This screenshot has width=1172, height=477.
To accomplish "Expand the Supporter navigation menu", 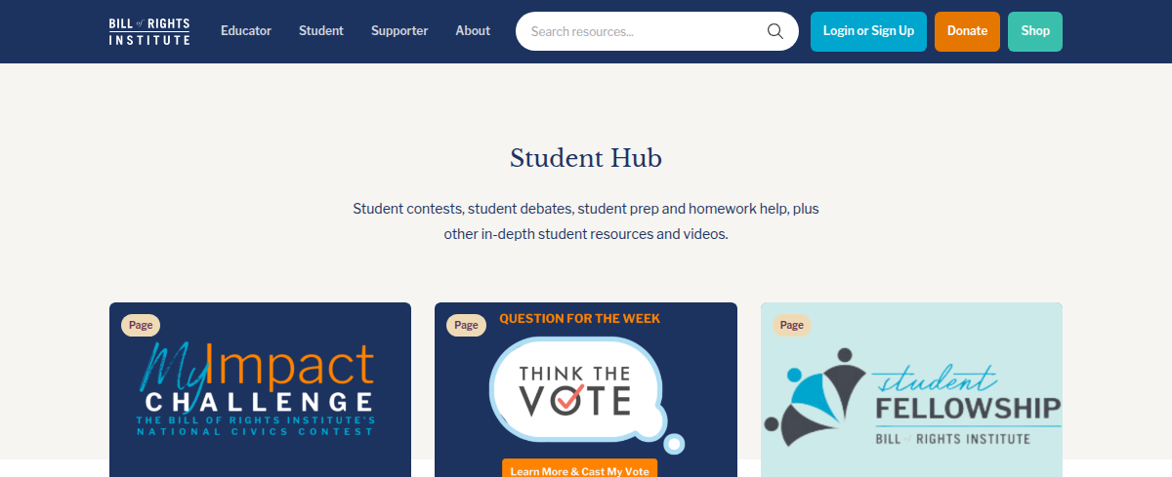I will tap(399, 31).
